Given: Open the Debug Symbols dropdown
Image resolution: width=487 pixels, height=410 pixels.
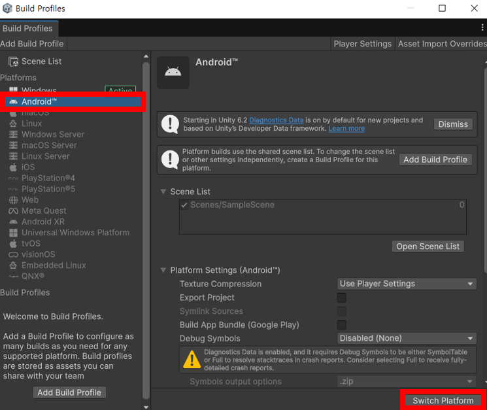Looking at the screenshot, I should coord(407,338).
